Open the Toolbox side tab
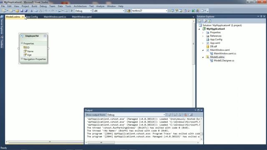This screenshot has width=267, height=150. click(2, 42)
